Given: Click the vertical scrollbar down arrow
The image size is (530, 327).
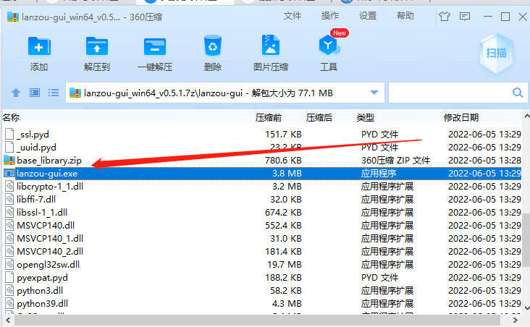Looking at the screenshot, I should 526,307.
